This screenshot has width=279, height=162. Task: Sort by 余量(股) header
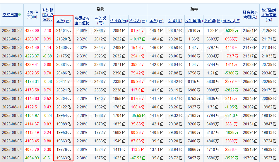(x=175, y=21)
